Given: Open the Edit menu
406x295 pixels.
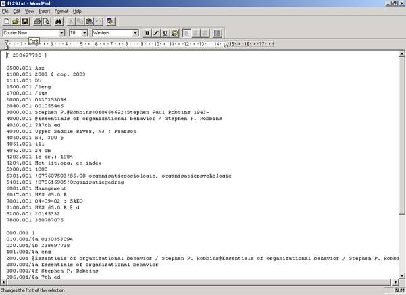Looking at the screenshot, I should [x=17, y=11].
